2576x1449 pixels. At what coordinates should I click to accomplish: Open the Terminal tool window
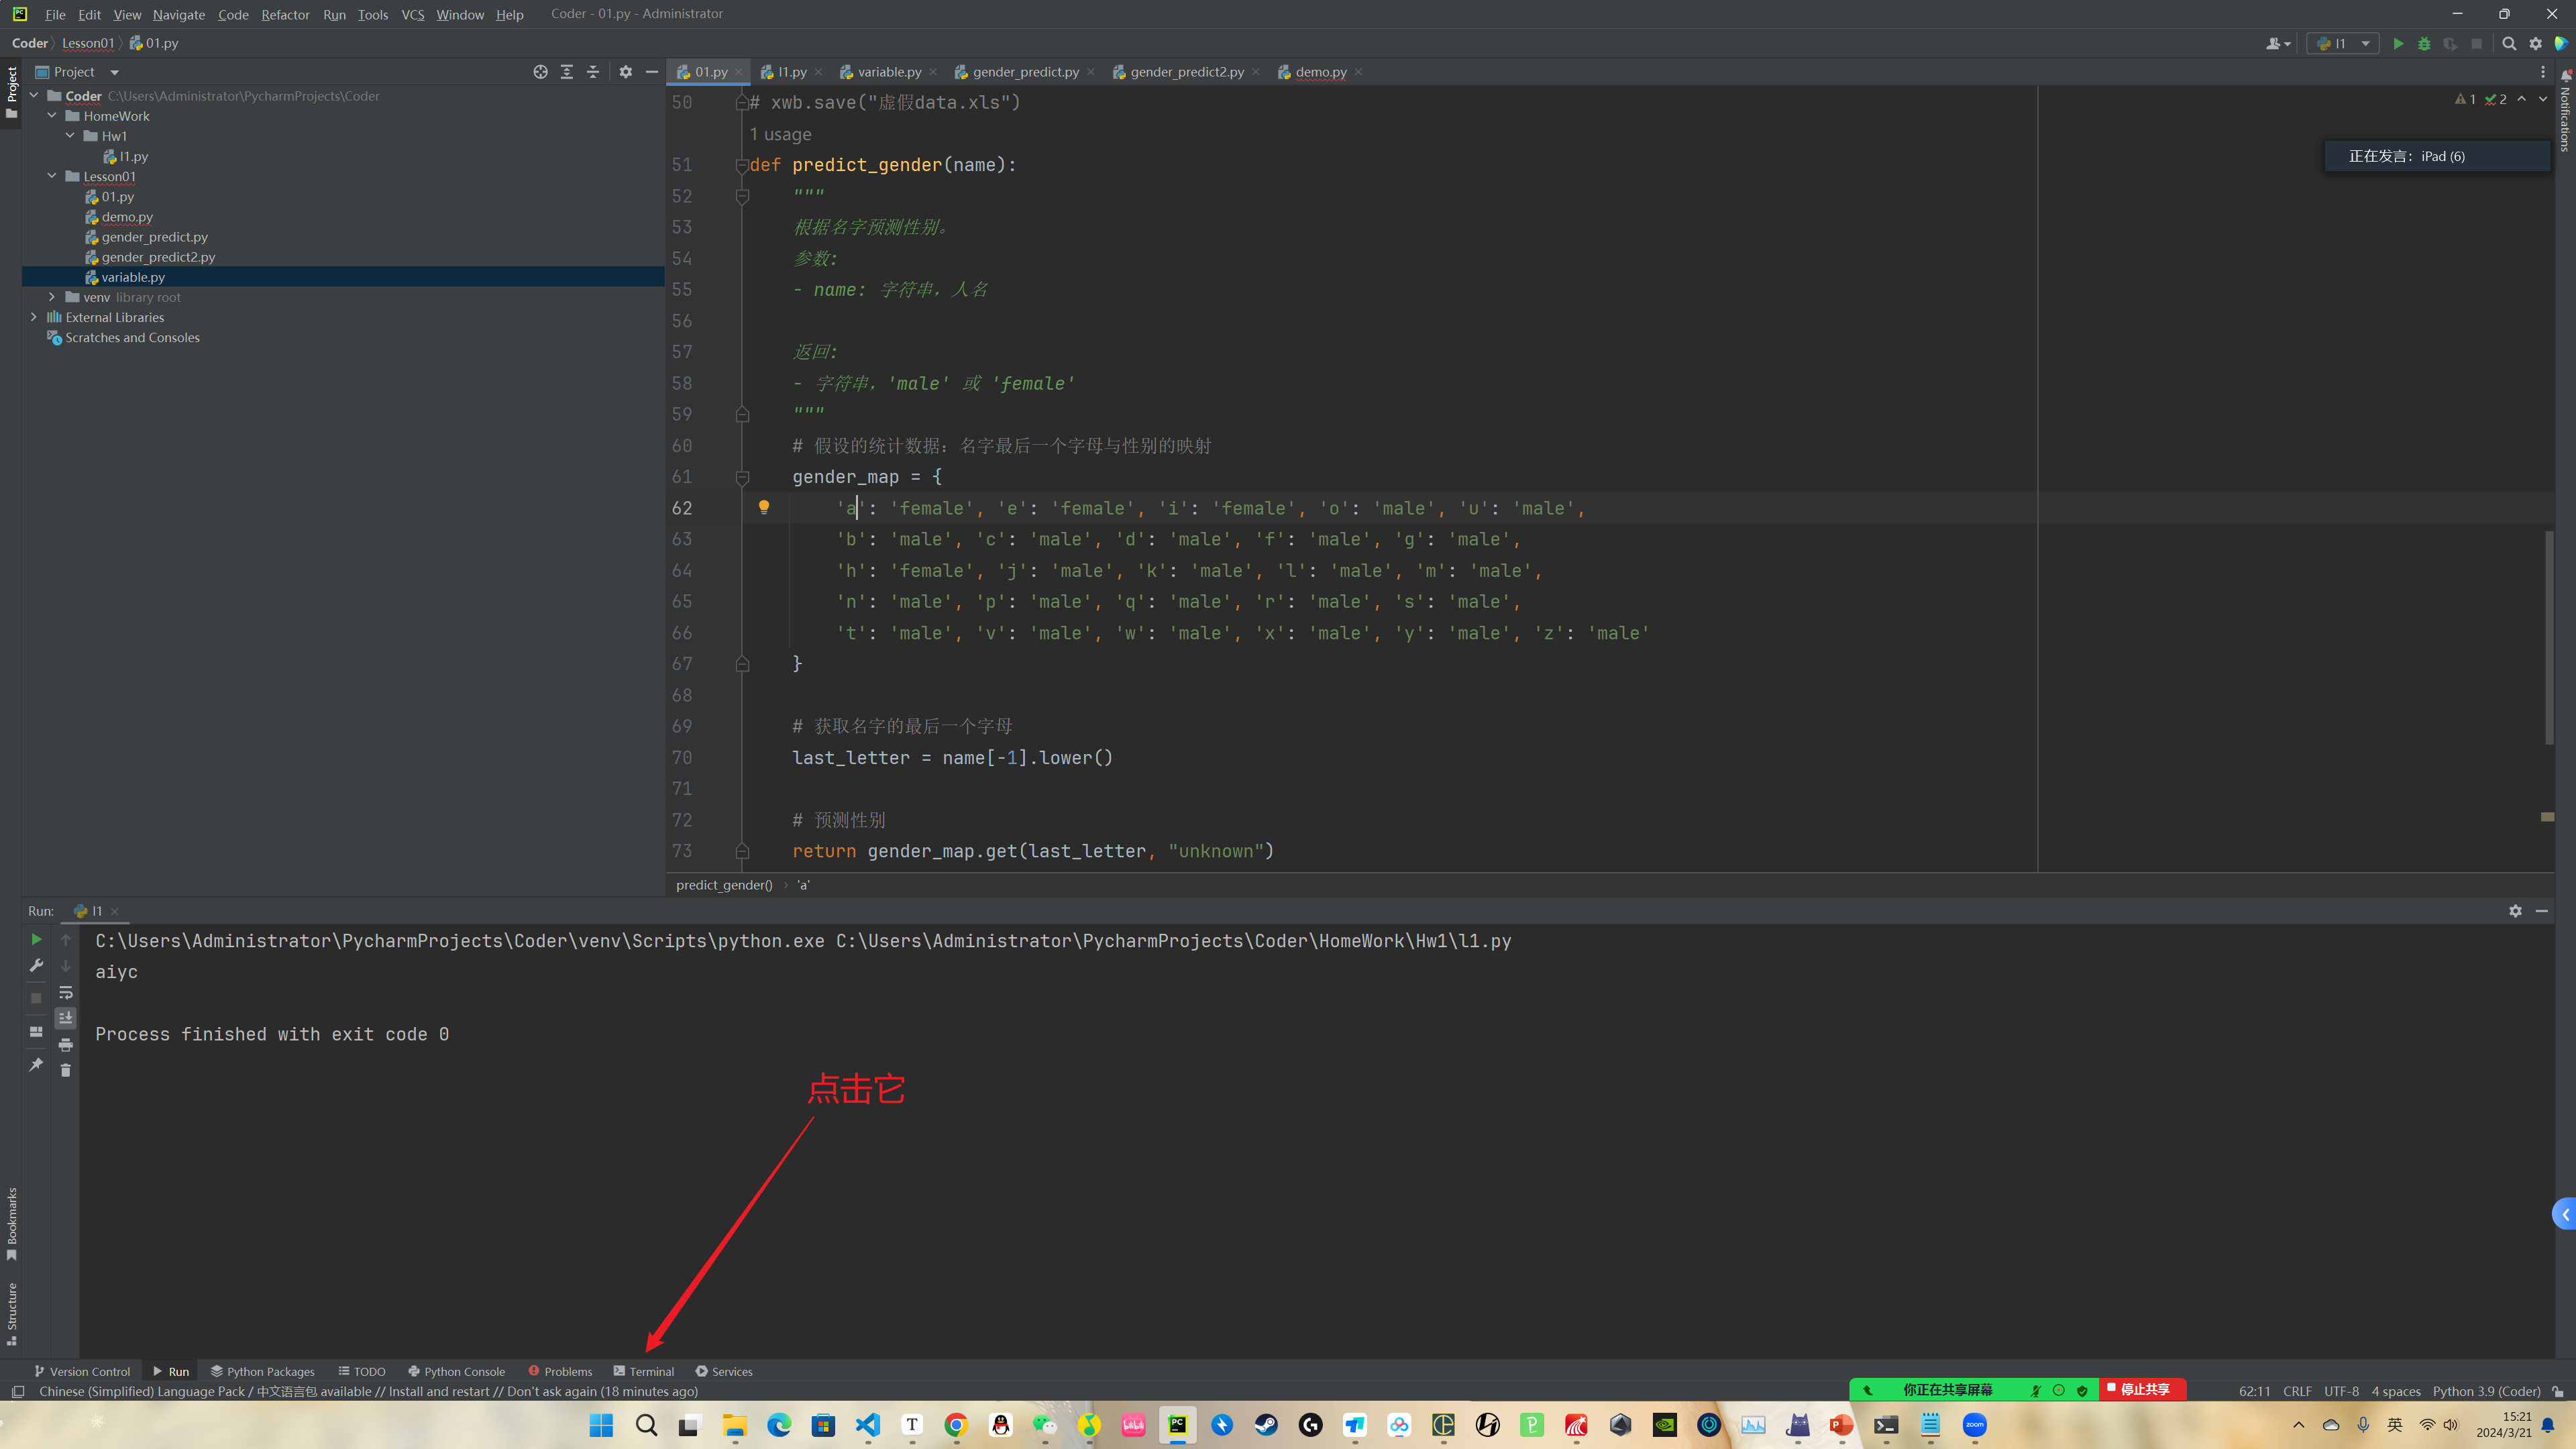[x=644, y=1371]
